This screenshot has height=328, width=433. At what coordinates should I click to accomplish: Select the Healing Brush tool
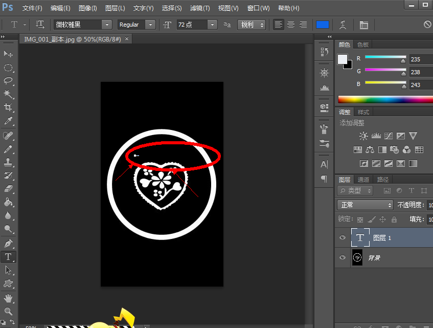(x=8, y=136)
